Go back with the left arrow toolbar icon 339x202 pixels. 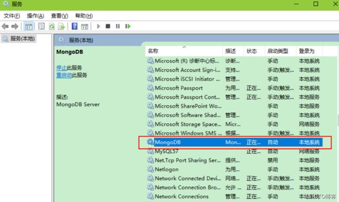pos(5,27)
